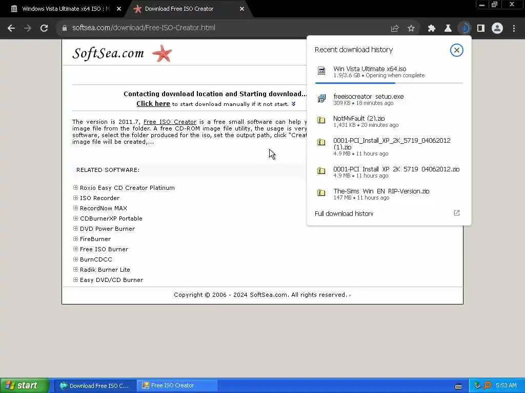The width and height of the screenshot is (525, 393).
Task: Open FireBurner link
Action: 95,239
